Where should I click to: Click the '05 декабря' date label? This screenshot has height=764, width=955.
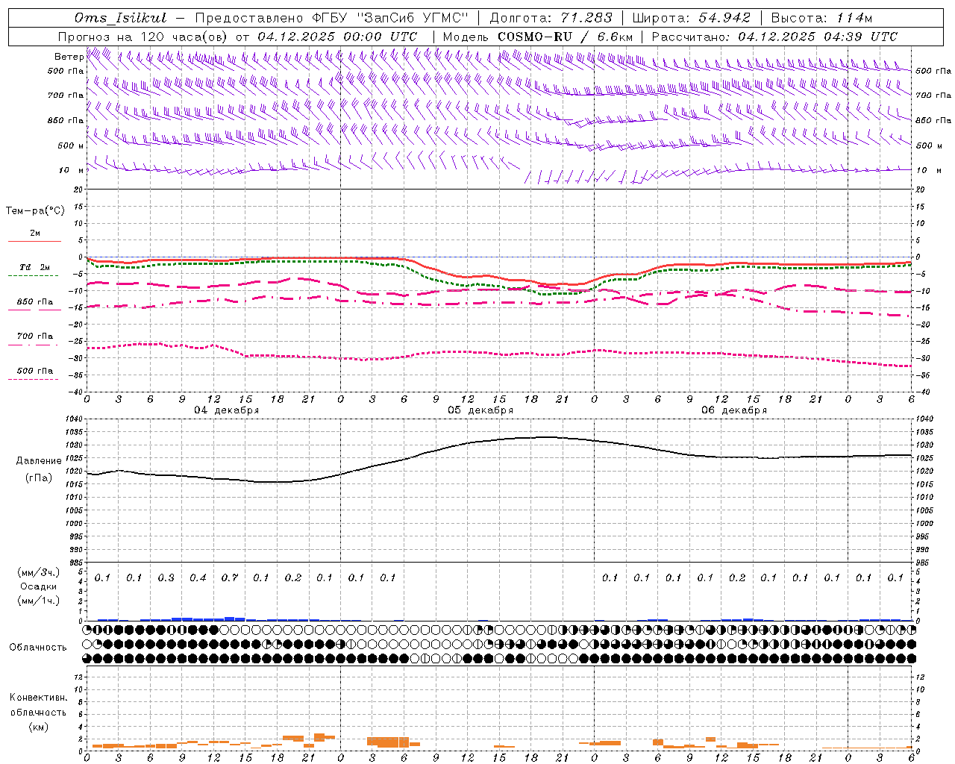pyautogui.click(x=480, y=410)
